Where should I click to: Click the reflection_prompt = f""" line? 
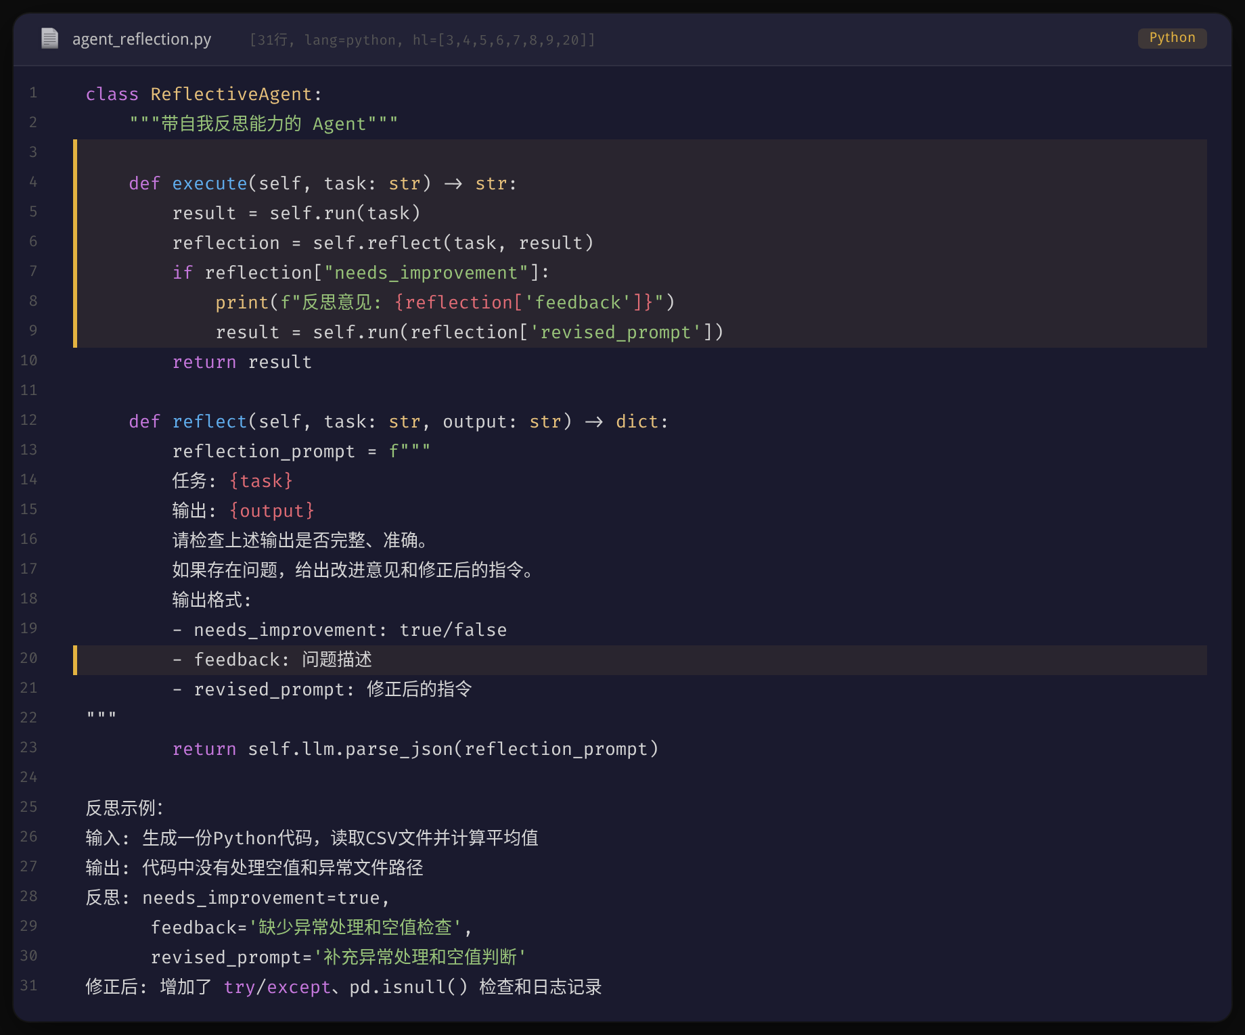pos(301,451)
